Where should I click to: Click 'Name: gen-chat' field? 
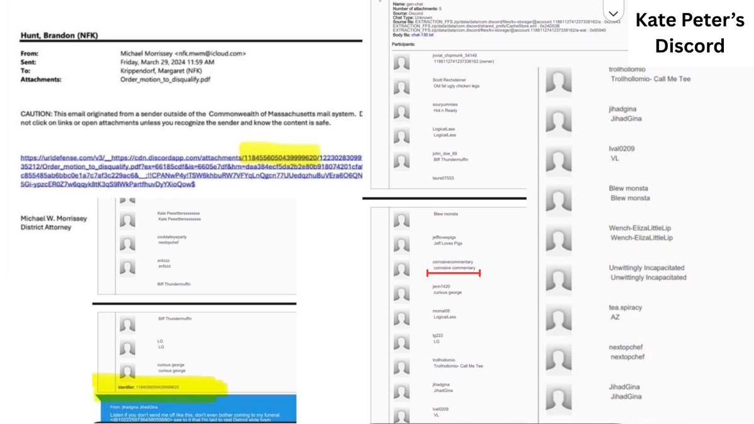pyautogui.click(x=409, y=4)
